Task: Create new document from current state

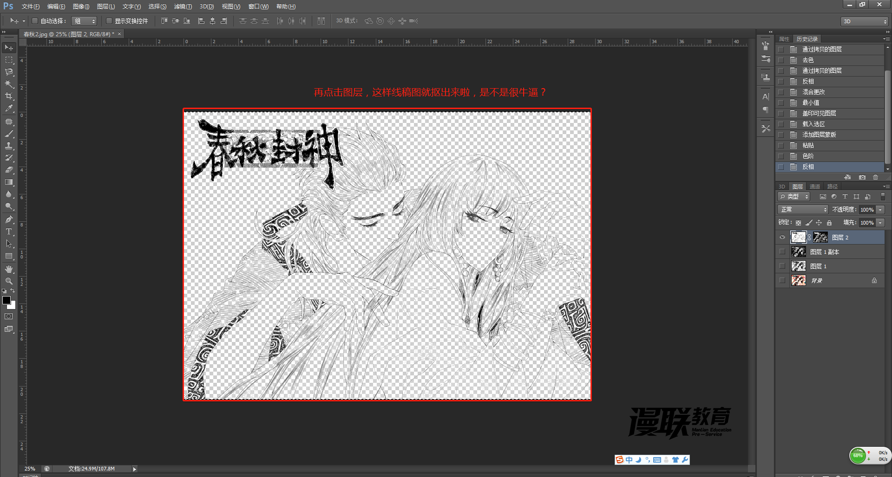Action: click(848, 177)
